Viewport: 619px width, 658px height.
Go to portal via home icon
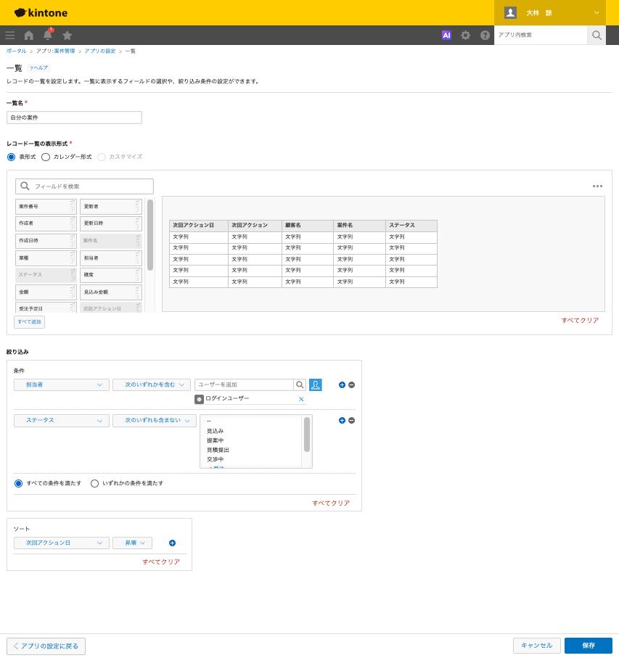pos(28,36)
